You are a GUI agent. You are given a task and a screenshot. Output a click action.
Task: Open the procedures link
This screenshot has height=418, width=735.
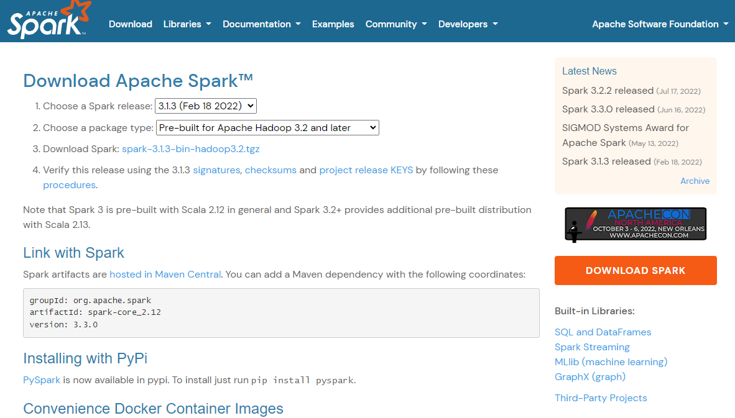(x=70, y=185)
